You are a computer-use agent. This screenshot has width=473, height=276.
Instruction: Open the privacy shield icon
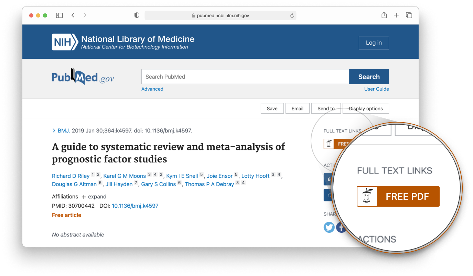tap(137, 15)
